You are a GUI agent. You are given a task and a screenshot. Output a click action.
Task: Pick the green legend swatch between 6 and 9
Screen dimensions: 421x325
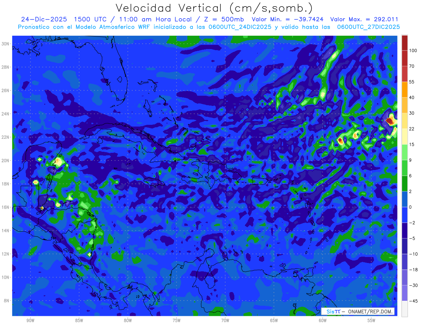pos(405,168)
